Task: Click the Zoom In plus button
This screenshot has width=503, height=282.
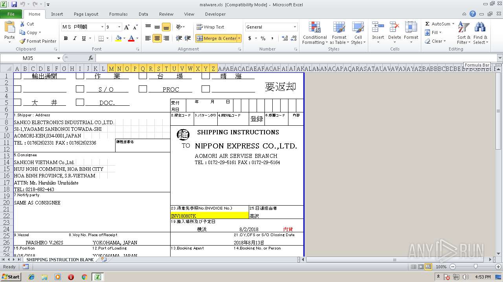Action: (498, 267)
